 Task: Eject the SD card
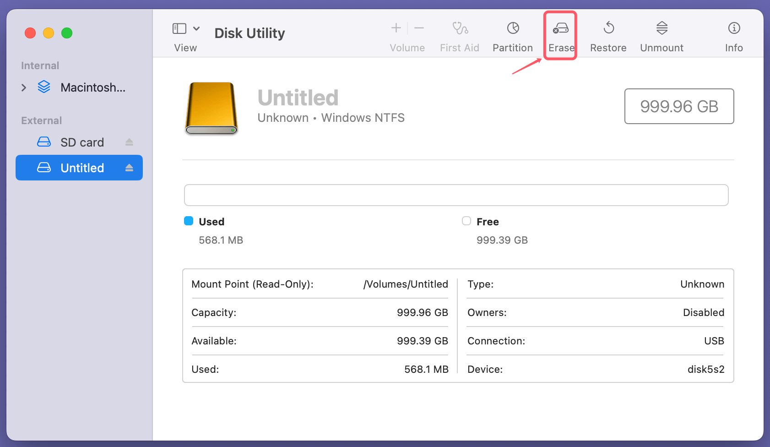coord(129,142)
